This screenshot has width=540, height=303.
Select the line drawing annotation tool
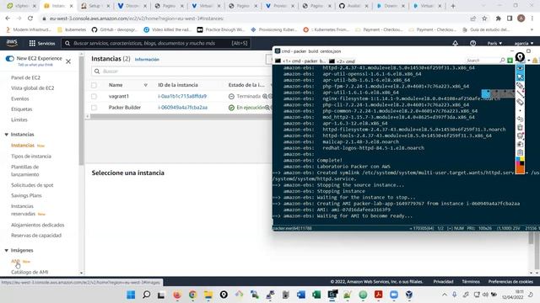[520, 93]
